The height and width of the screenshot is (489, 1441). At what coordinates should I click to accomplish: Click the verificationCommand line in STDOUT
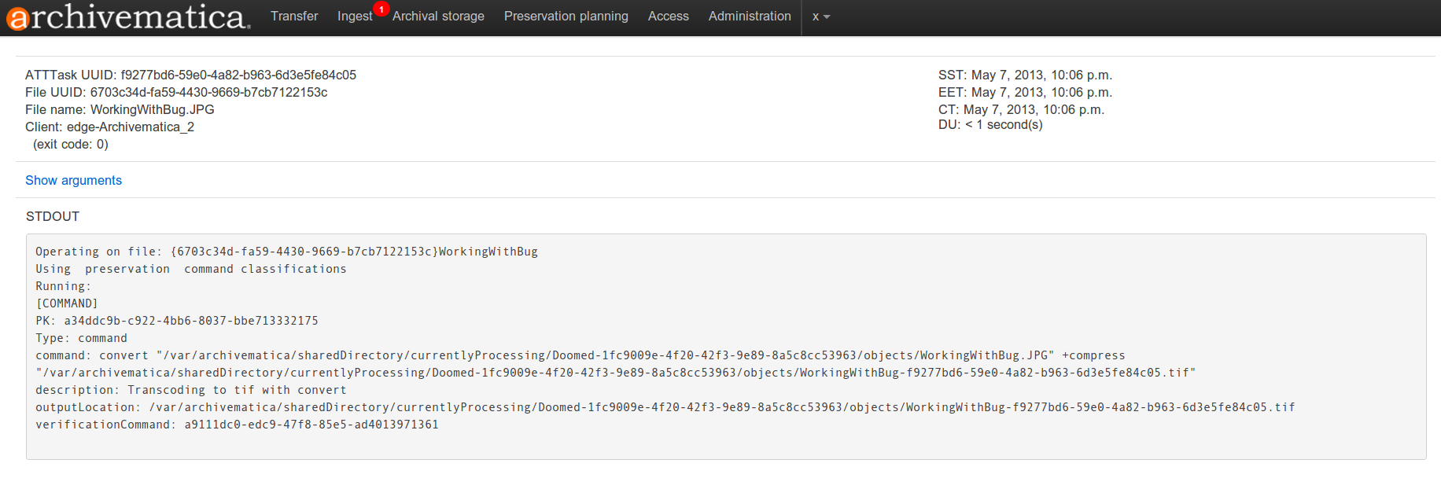tap(237, 425)
